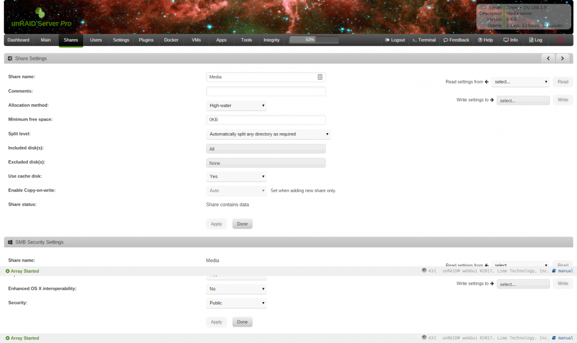Open the Included disk(s) selector showing All
The image size is (577, 343).
click(265, 149)
